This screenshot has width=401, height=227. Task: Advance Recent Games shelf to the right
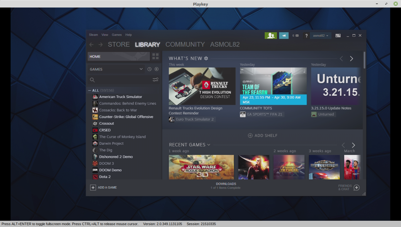pos(353,145)
